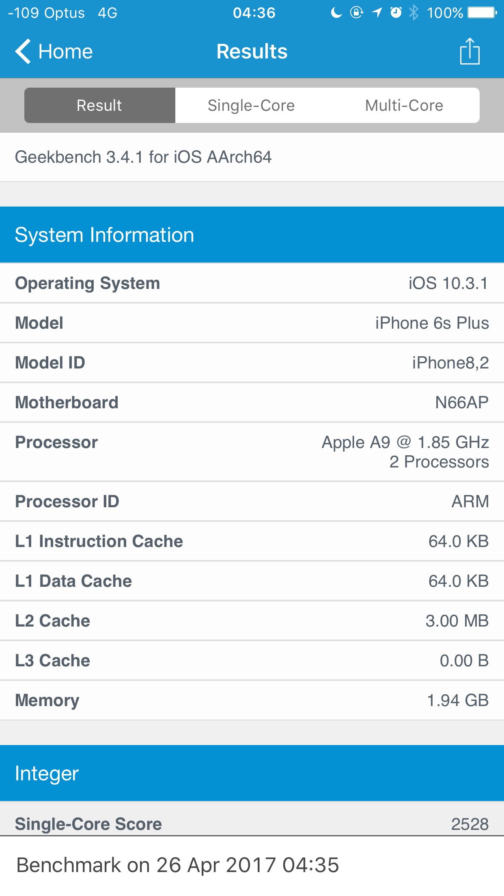Screen dimensions: 504x896
Task: Tap the Model ID label
Action: tap(50, 363)
